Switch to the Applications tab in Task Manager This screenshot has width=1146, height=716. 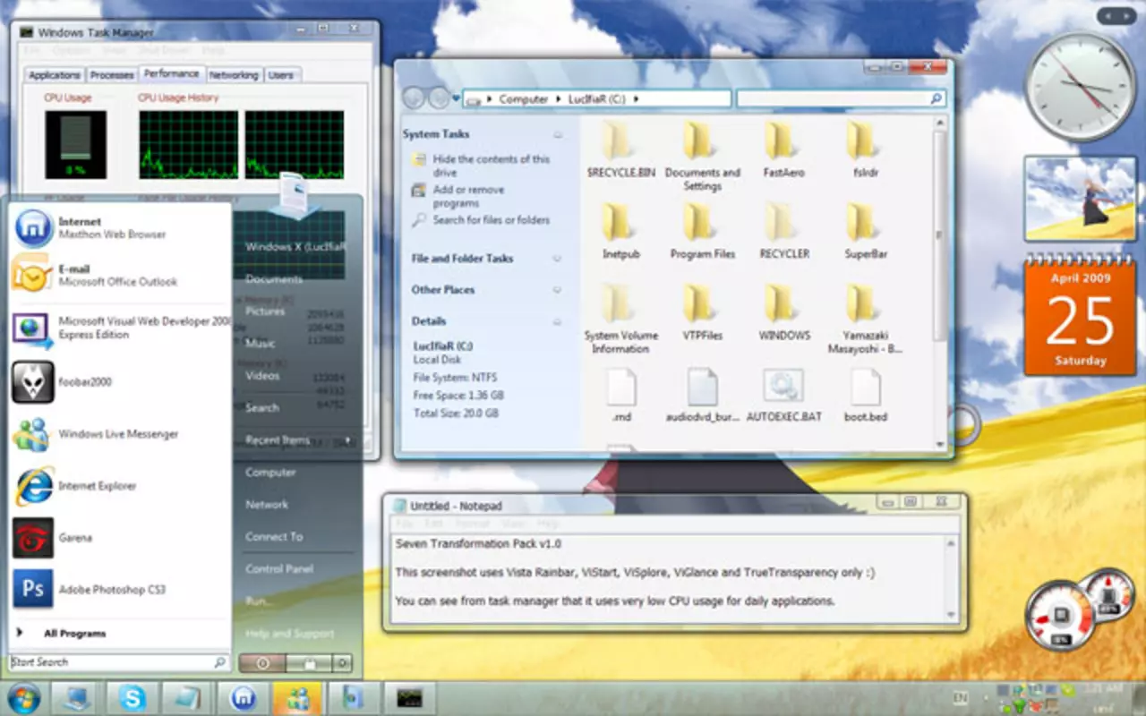pyautogui.click(x=55, y=75)
